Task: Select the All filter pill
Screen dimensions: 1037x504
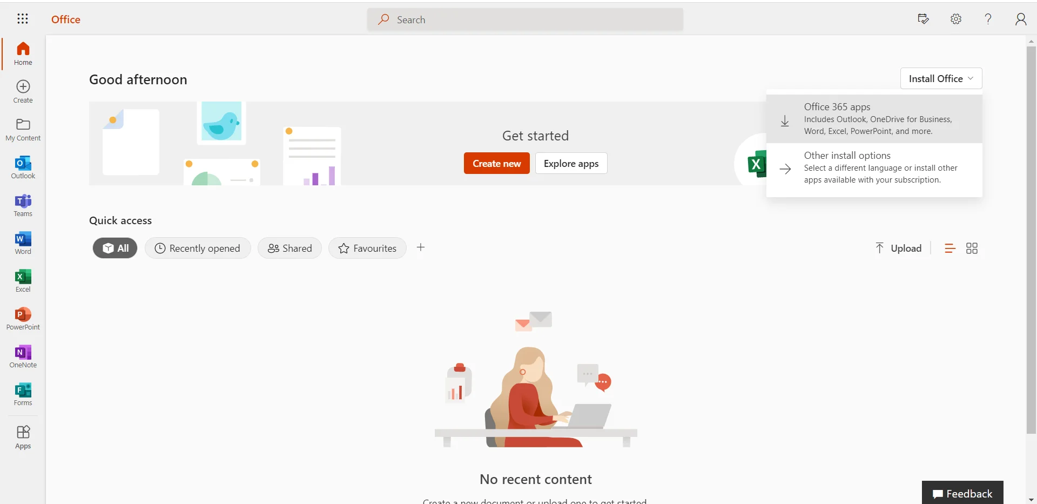Action: coord(115,248)
